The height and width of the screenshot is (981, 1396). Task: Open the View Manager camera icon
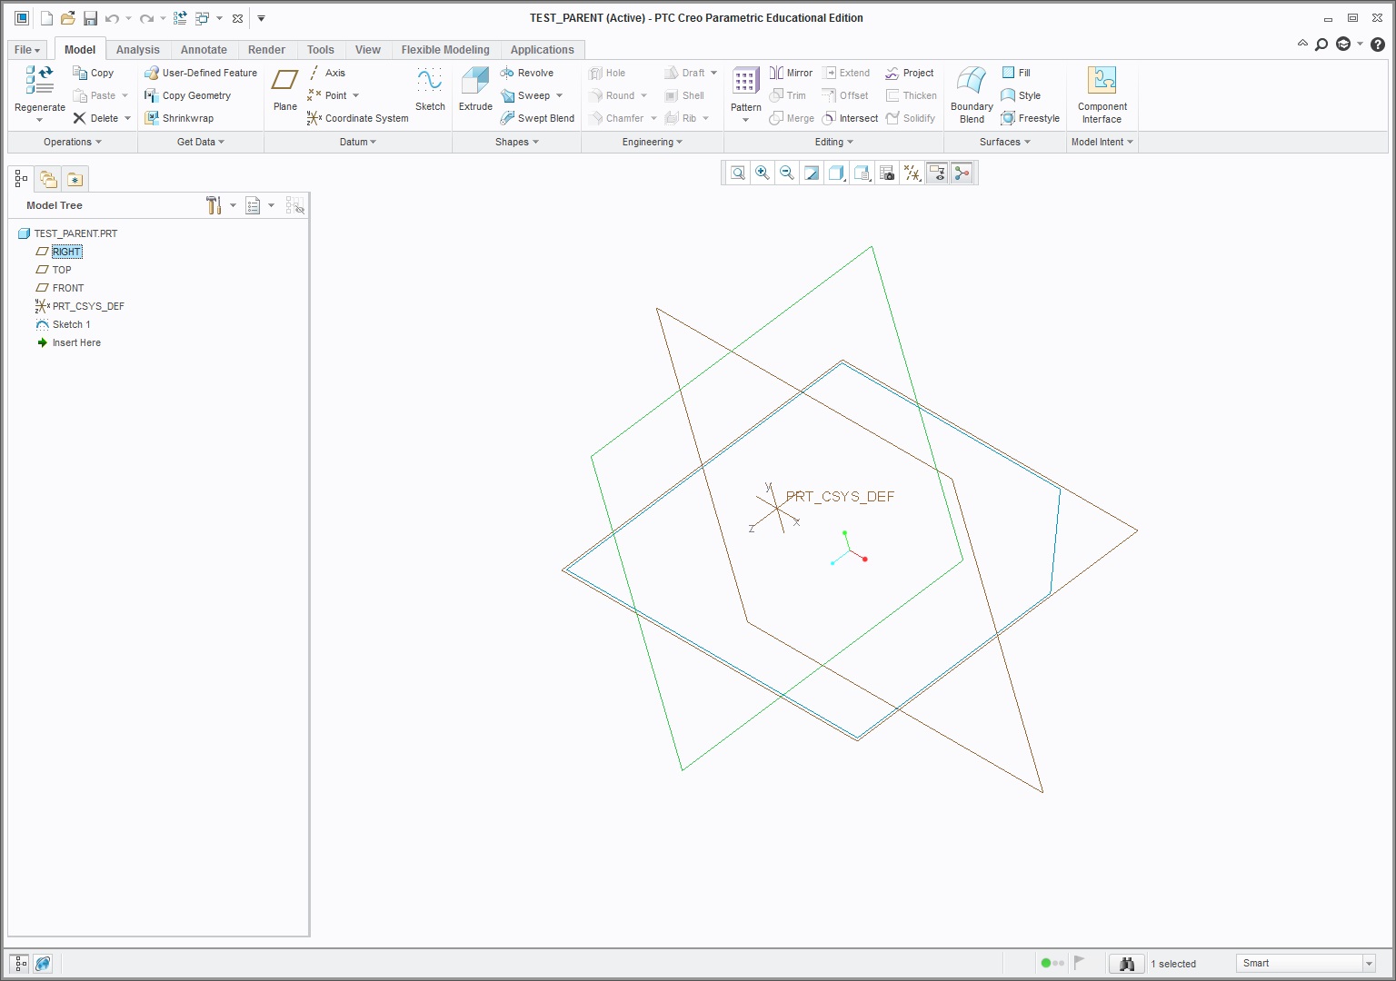click(x=887, y=173)
